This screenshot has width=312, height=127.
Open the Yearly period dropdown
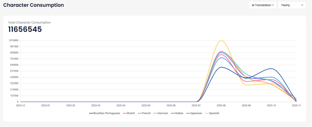coord(292,5)
